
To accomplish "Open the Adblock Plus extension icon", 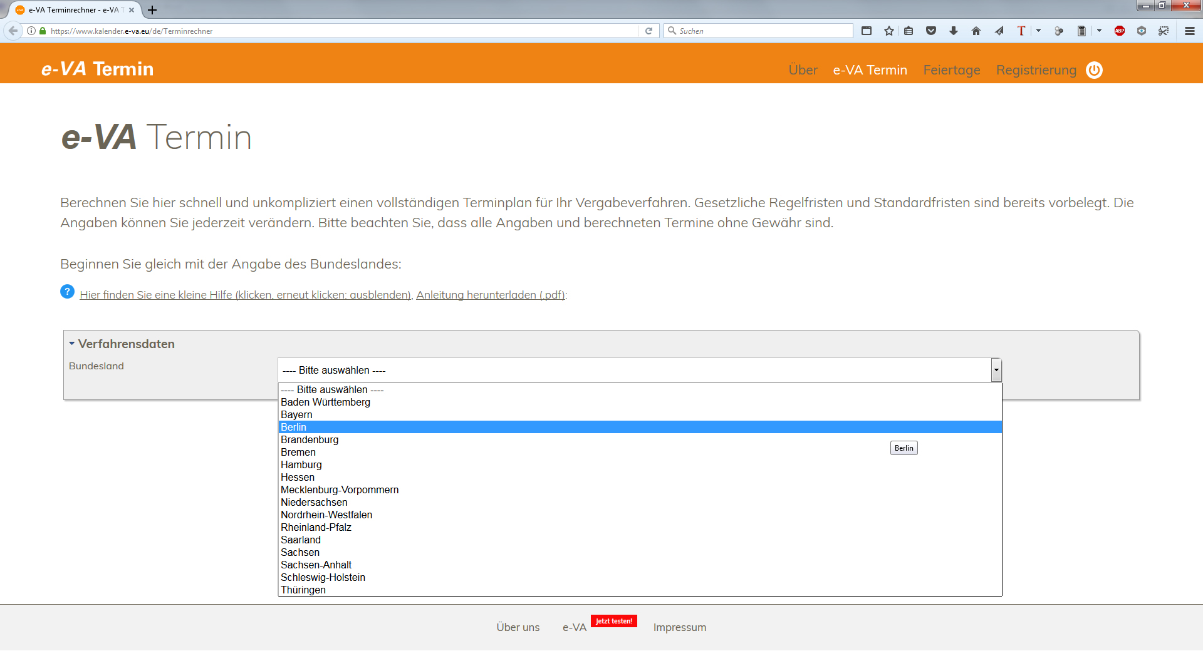I will click(1120, 31).
